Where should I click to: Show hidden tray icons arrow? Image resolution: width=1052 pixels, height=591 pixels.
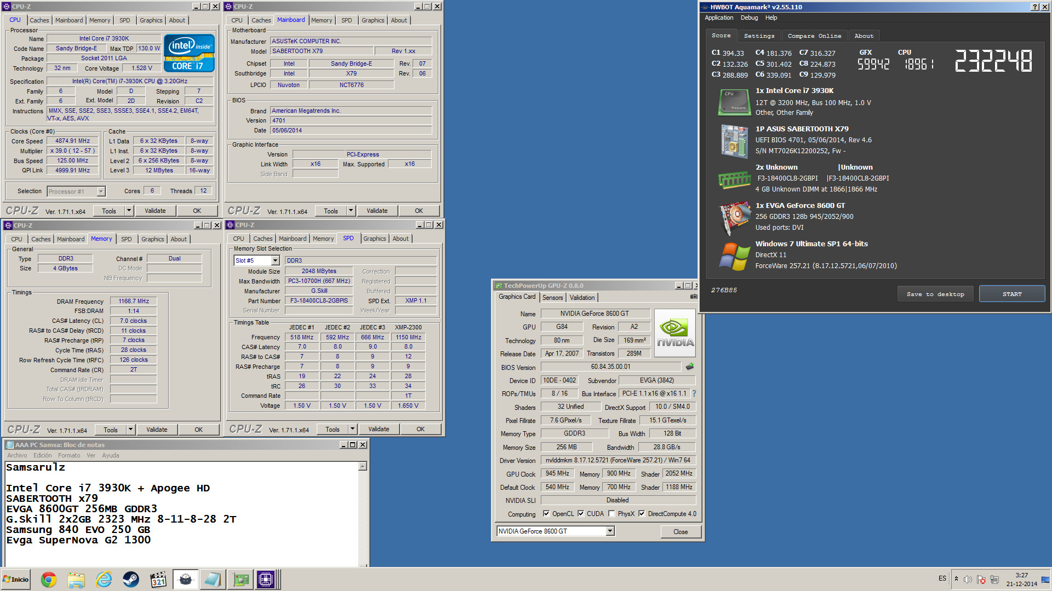[956, 579]
